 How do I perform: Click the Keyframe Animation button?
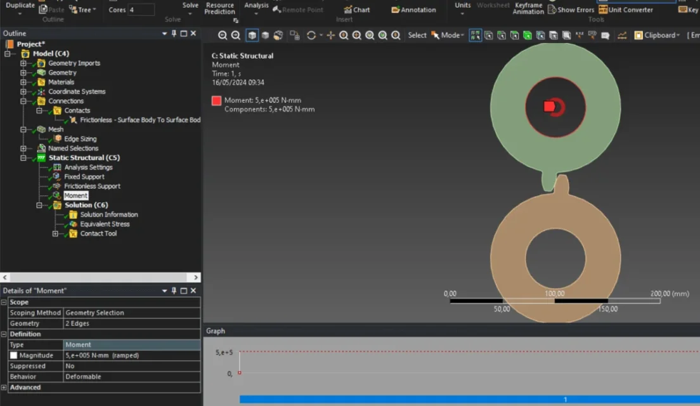click(x=528, y=8)
